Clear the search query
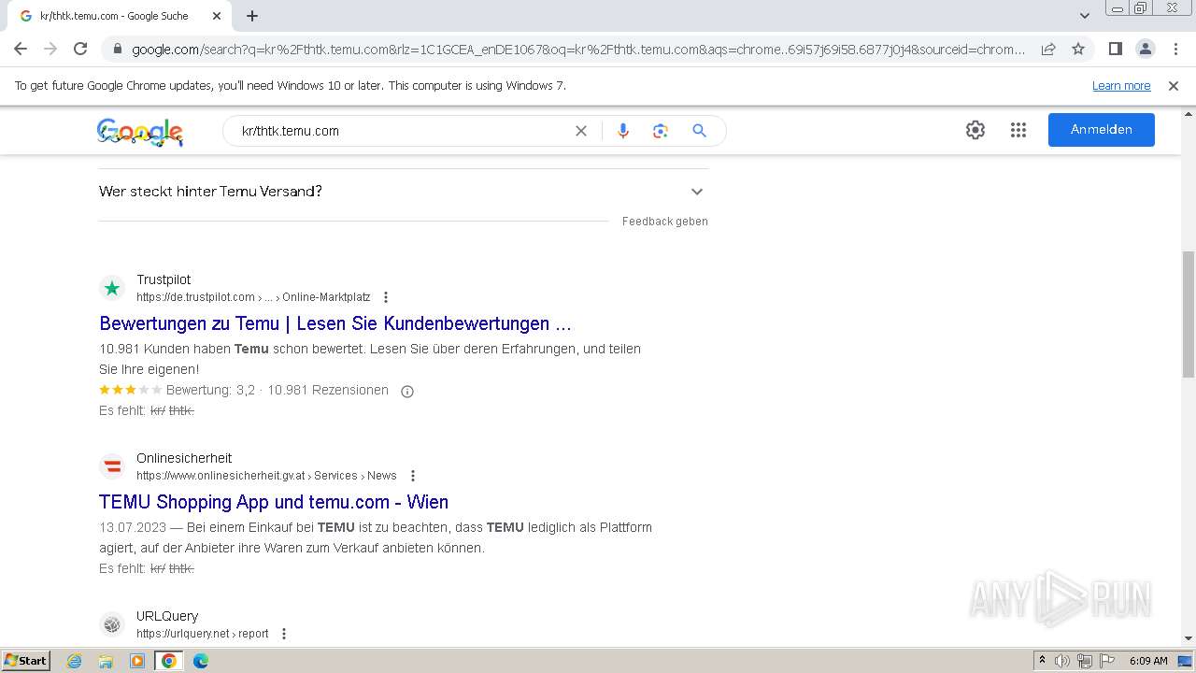The height and width of the screenshot is (673, 1196). pyautogui.click(x=581, y=131)
